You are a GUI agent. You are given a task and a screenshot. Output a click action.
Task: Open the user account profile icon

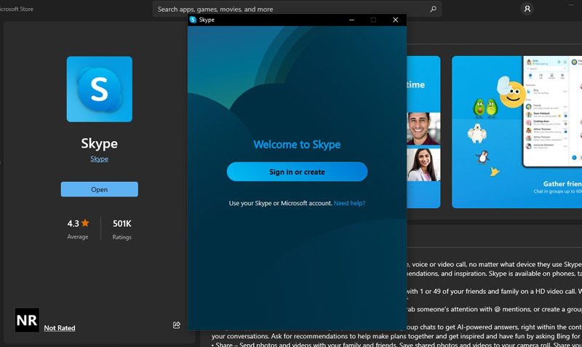click(527, 9)
